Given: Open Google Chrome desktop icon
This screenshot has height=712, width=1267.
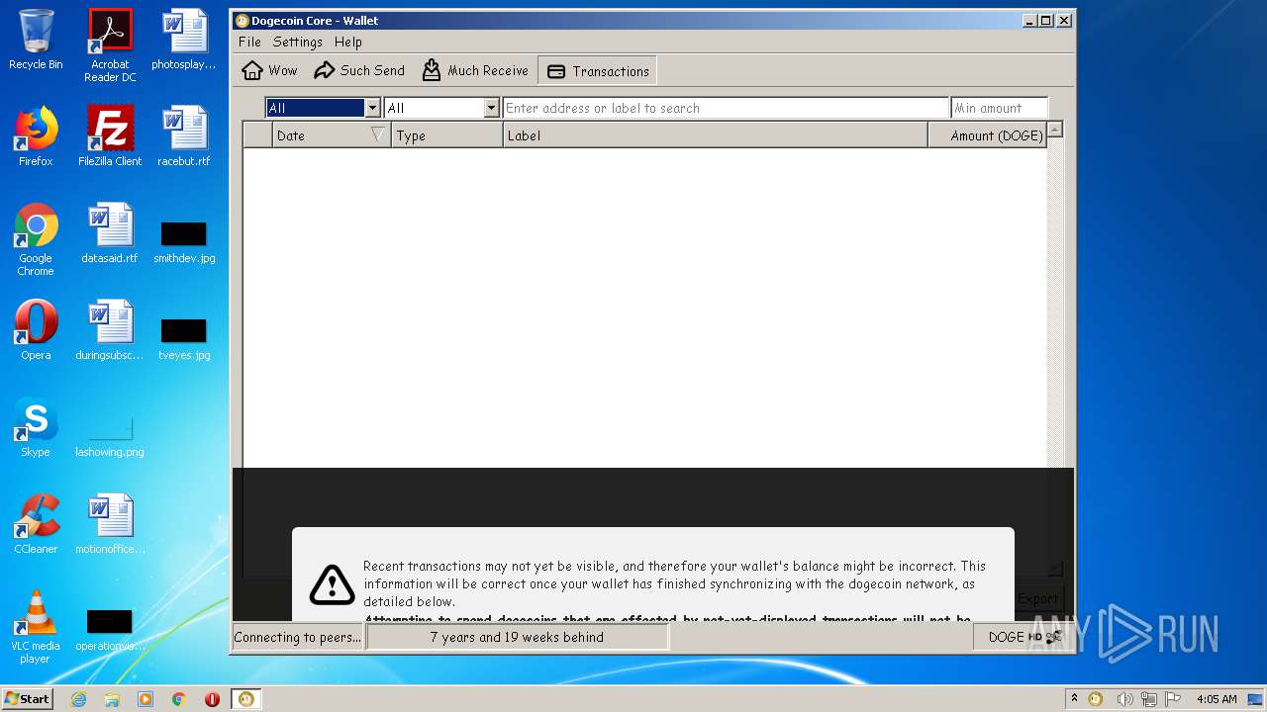Looking at the screenshot, I should [x=36, y=239].
